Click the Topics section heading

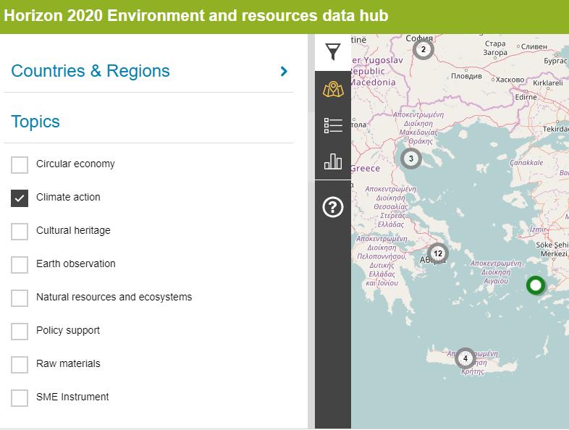pos(35,122)
